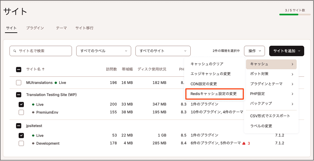The image size is (314, 161).
Task: Click 2件の環境を選択中 text
Action: coord(226,51)
